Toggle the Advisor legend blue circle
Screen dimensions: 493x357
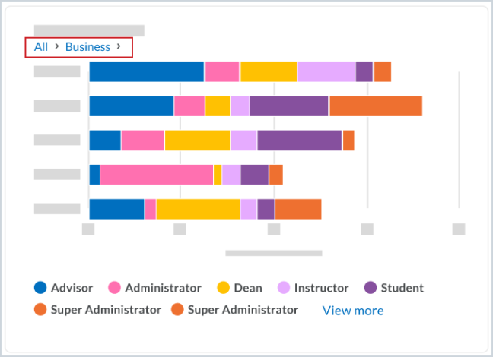pos(40,288)
